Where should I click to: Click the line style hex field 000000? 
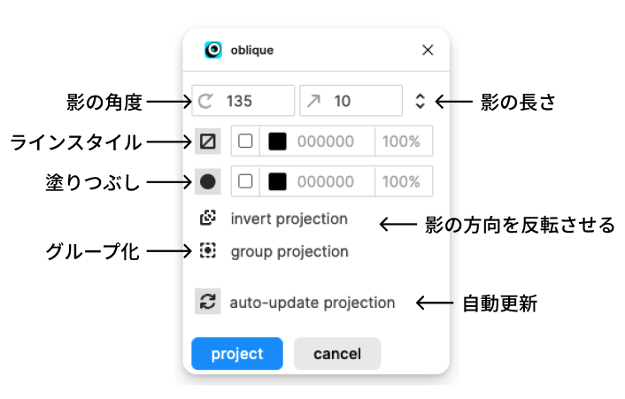[325, 142]
